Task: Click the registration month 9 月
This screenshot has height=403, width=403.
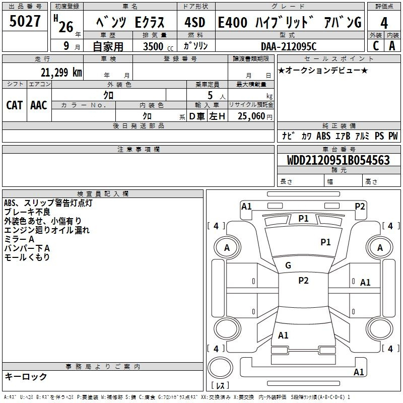Action: tap(72, 46)
